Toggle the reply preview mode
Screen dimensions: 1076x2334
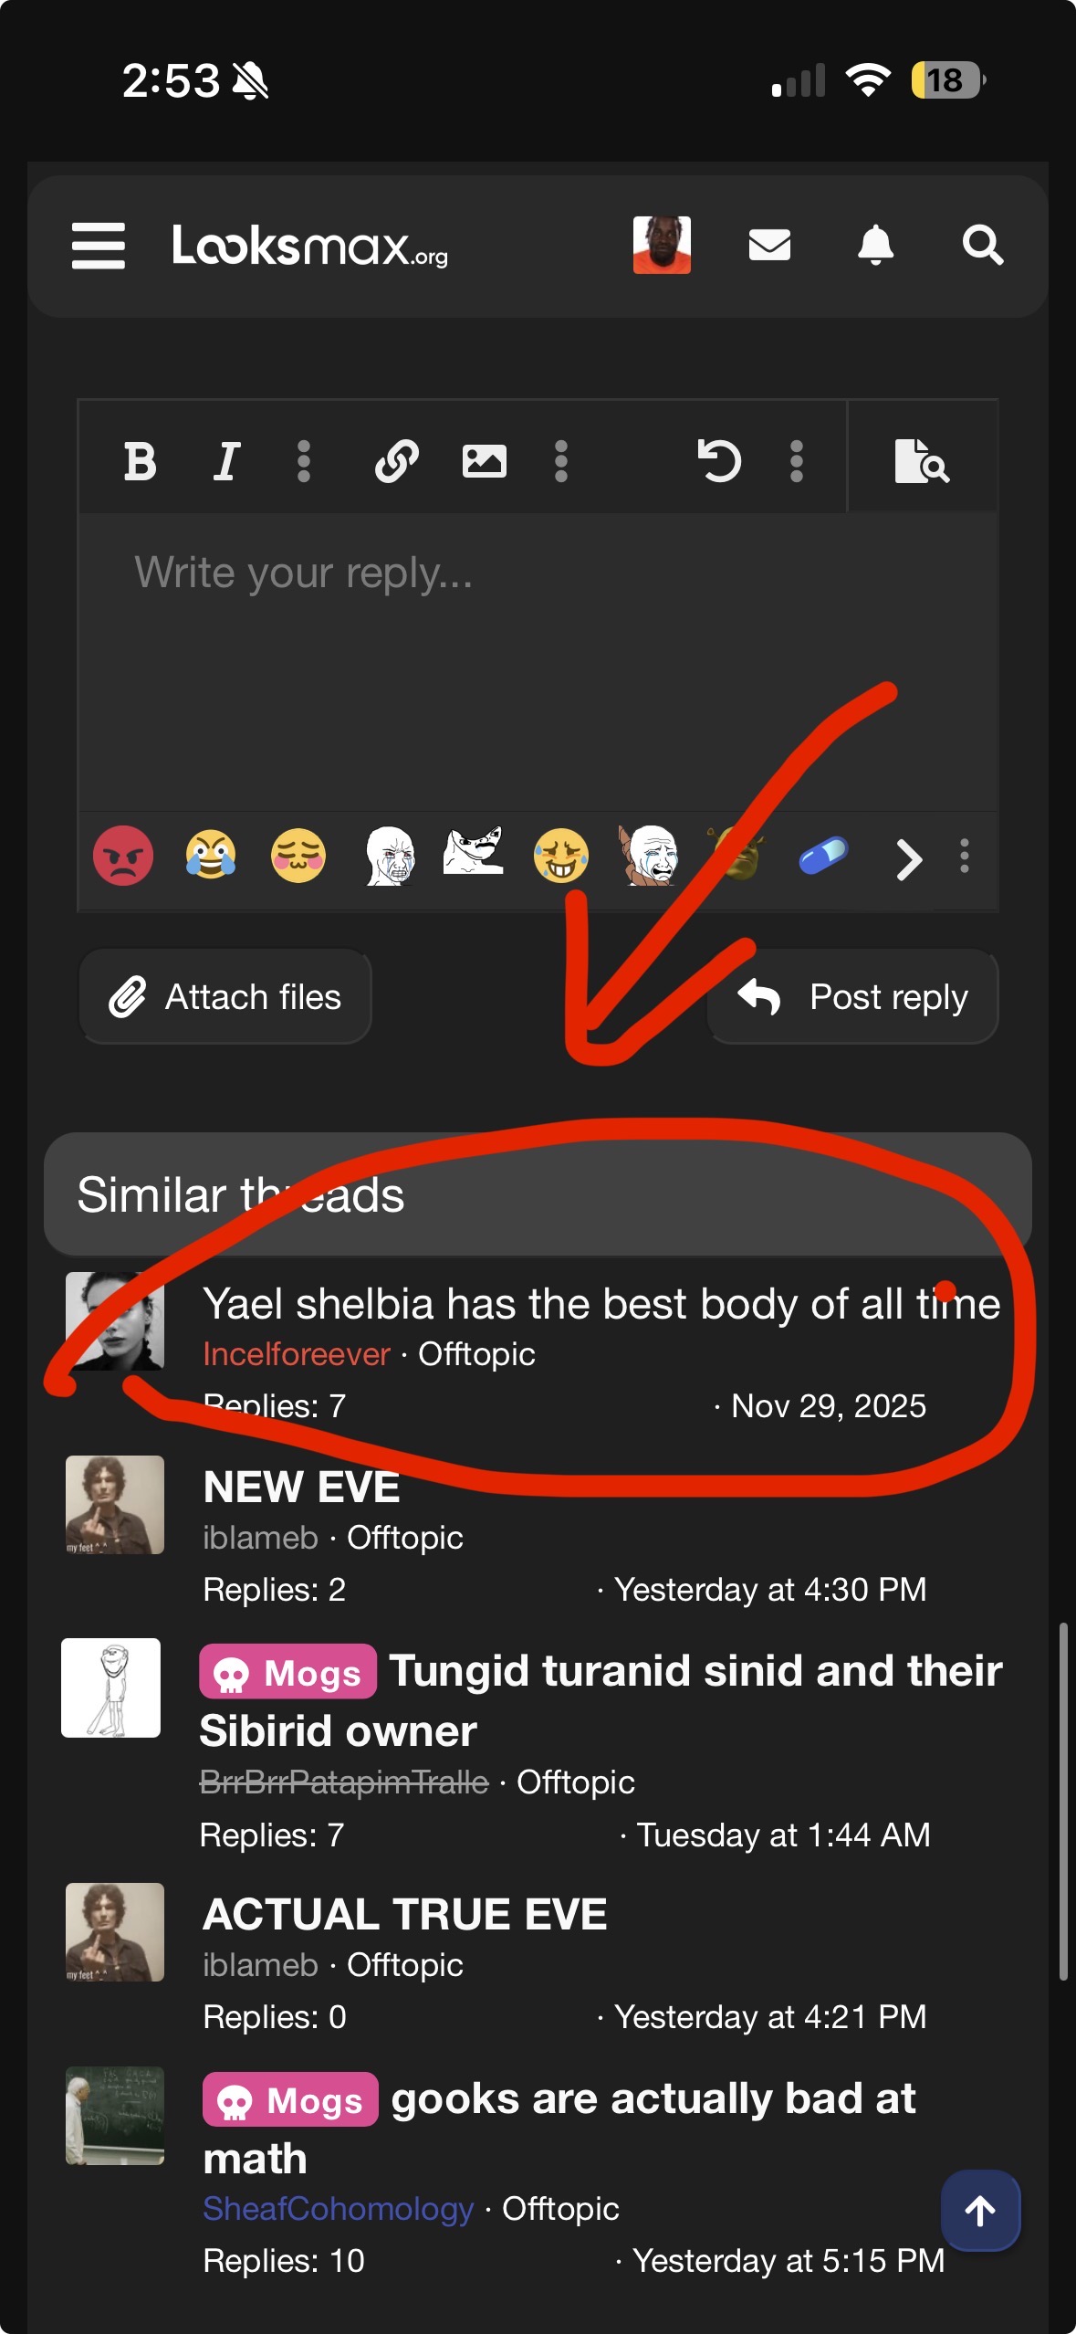tap(922, 461)
